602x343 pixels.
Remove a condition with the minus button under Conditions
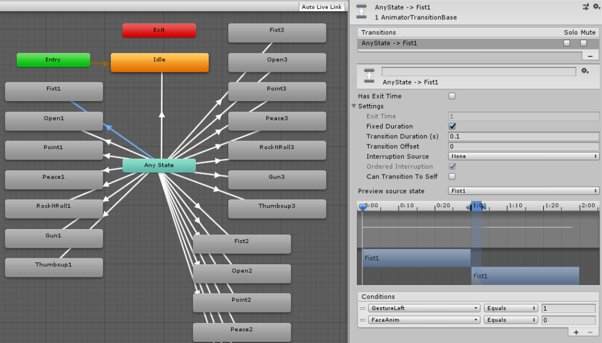pyautogui.click(x=590, y=332)
